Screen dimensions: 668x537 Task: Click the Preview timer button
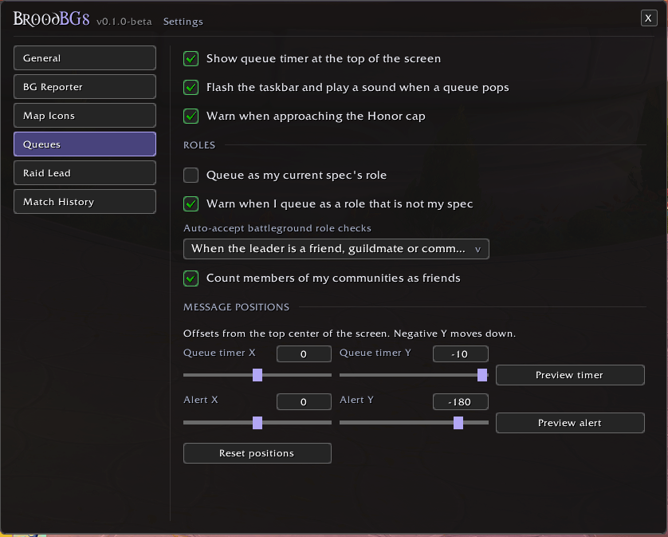pyautogui.click(x=570, y=375)
